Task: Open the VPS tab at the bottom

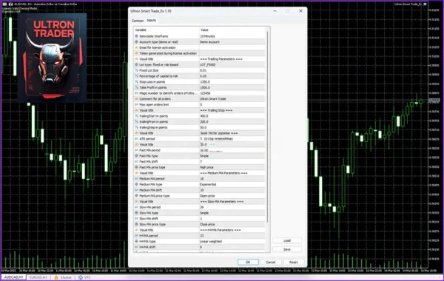Action: tap(84, 277)
